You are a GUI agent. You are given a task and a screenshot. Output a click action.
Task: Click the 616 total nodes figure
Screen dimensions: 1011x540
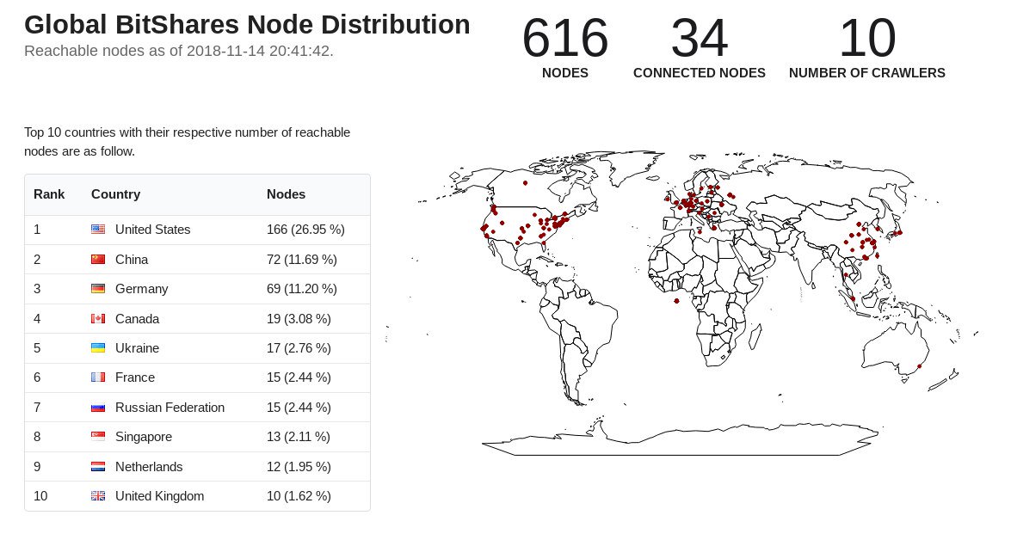564,38
